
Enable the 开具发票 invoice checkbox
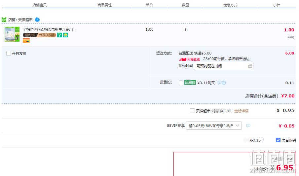9,53
